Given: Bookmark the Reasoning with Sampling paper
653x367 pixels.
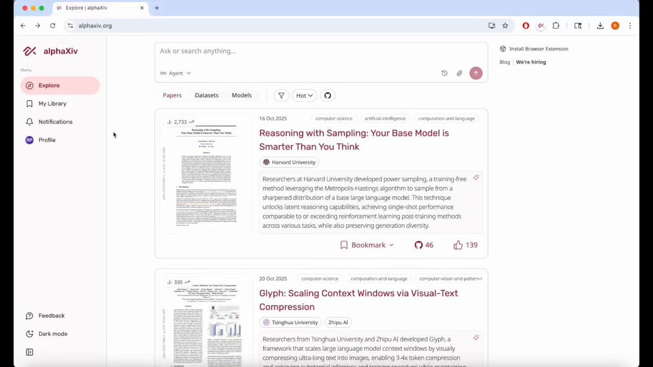Looking at the screenshot, I should pyautogui.click(x=363, y=245).
